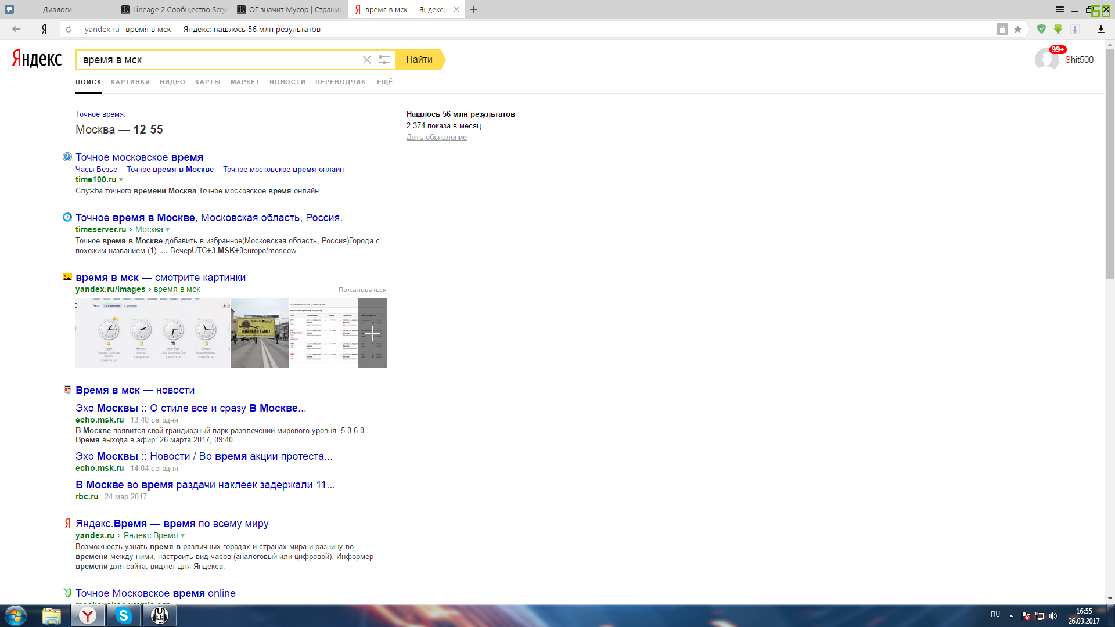Launch Skype from the taskbar
1115x627 pixels.
tap(124, 615)
